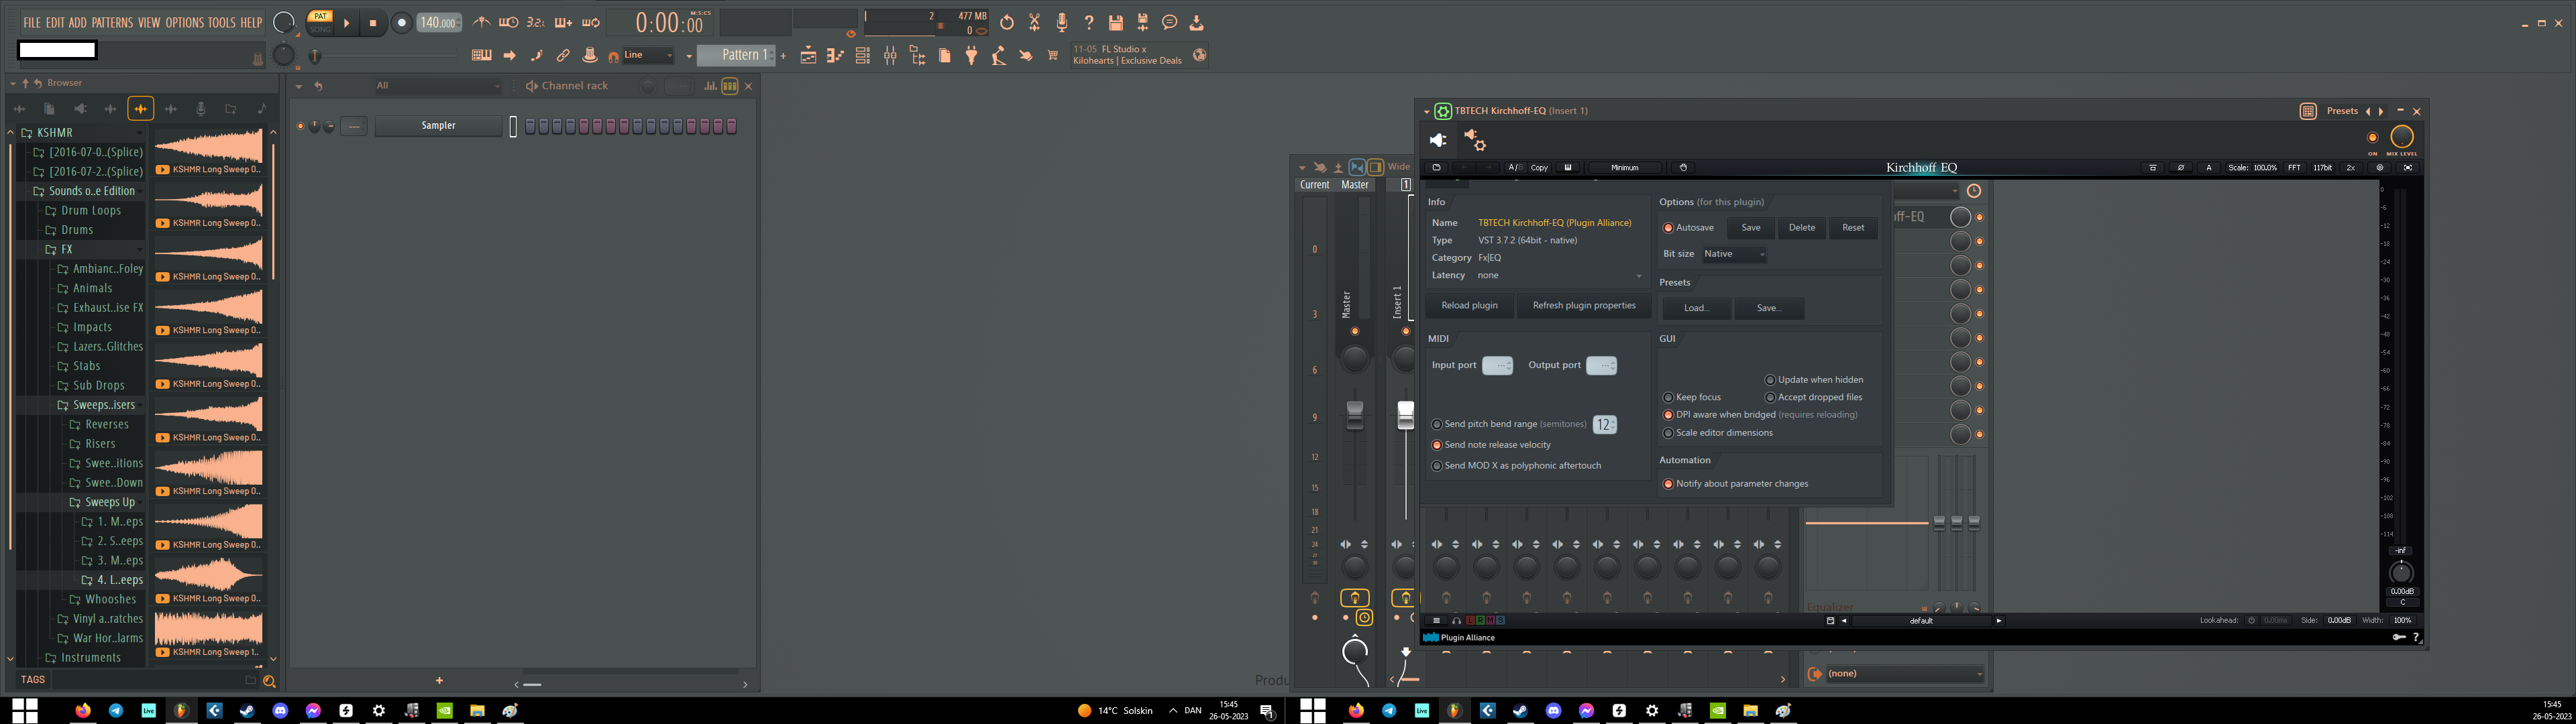Select the highlighted audio tab in Browser
This screenshot has height=724, width=2576.
pos(141,108)
